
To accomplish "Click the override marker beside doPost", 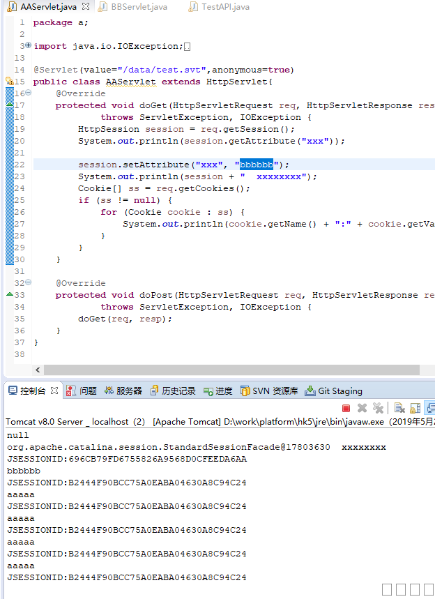I will (x=9, y=295).
